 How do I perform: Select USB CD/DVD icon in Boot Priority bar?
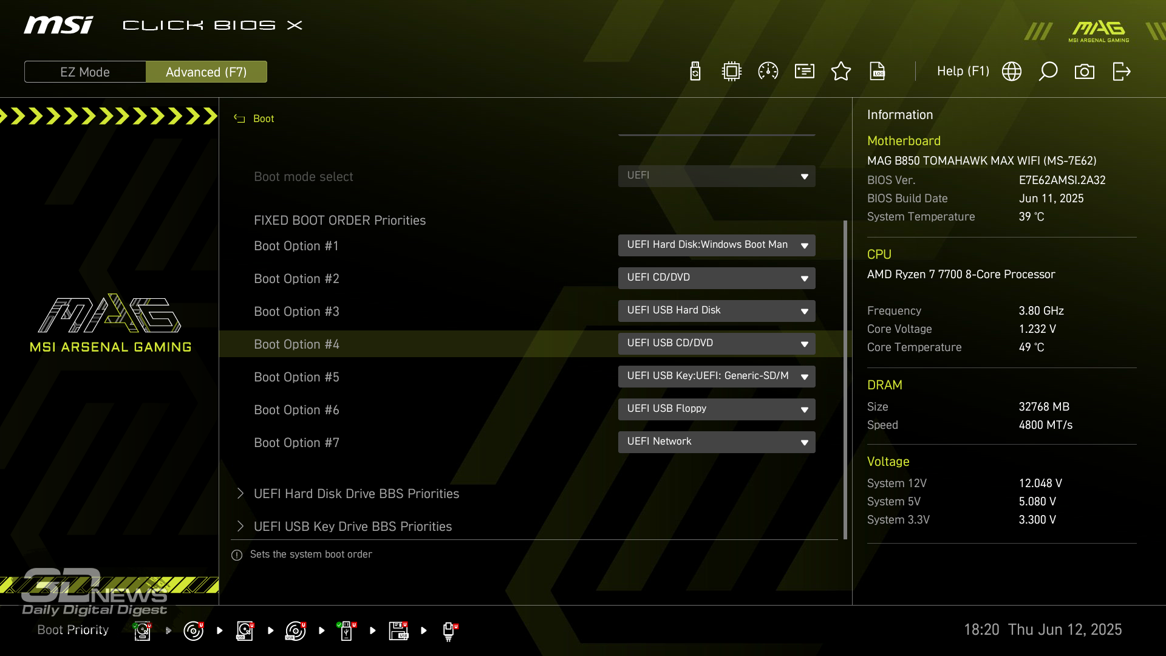coord(296,631)
